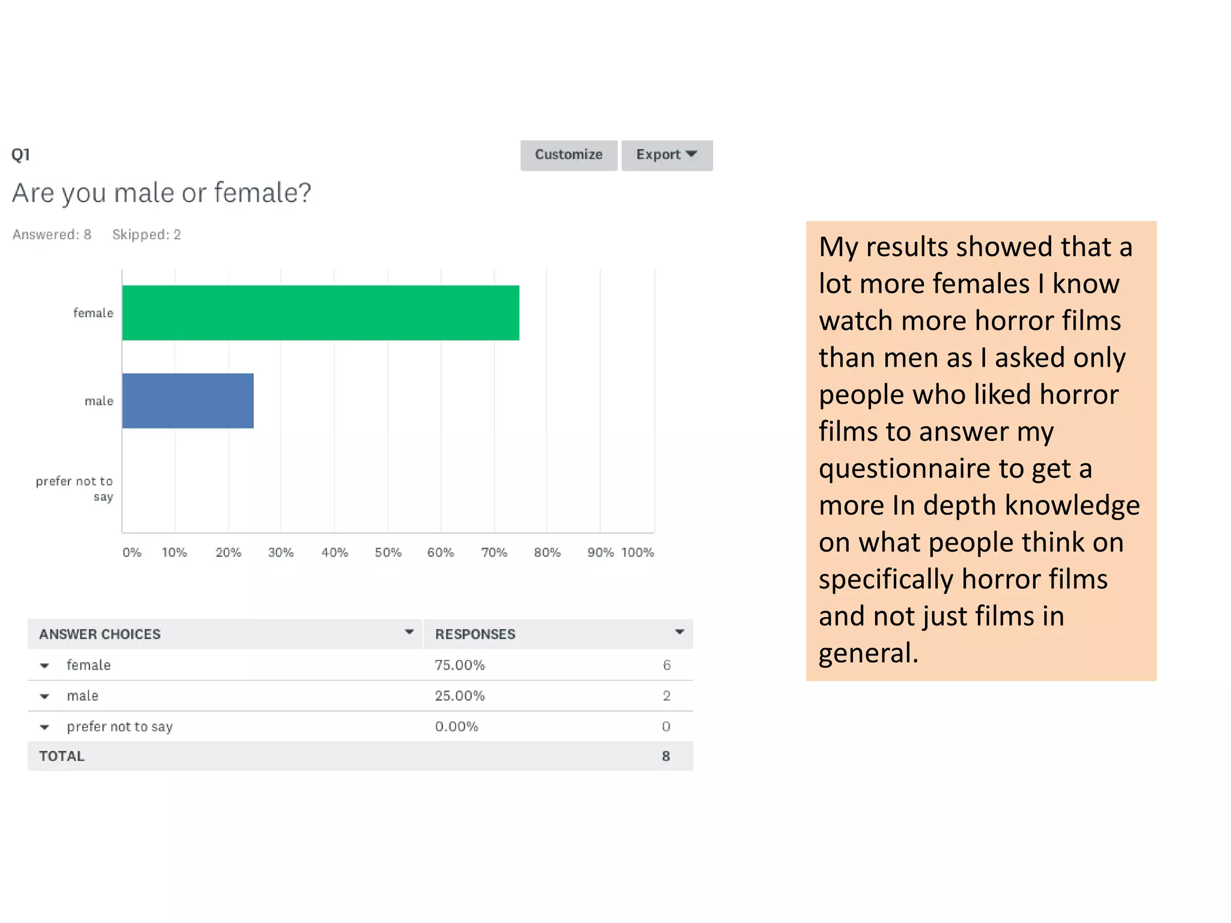Click the Skipped: 2 count
Viewport: 1231px width, 923px height.
tap(147, 234)
